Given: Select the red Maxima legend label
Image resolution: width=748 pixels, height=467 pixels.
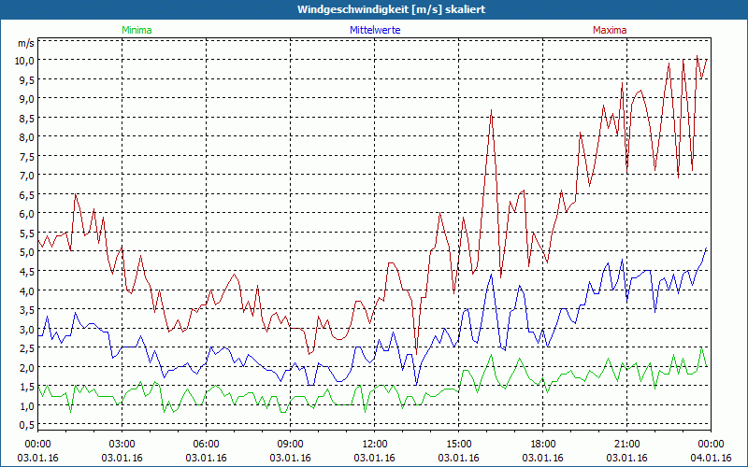Looking at the screenshot, I should [x=610, y=30].
